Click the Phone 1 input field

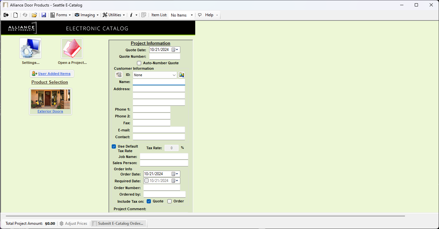(152, 109)
